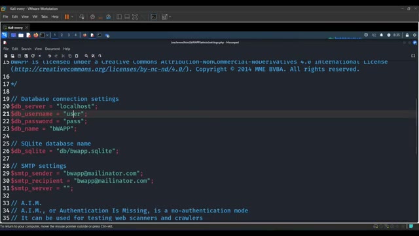Enter VMware full screen mode icon

[135, 17]
